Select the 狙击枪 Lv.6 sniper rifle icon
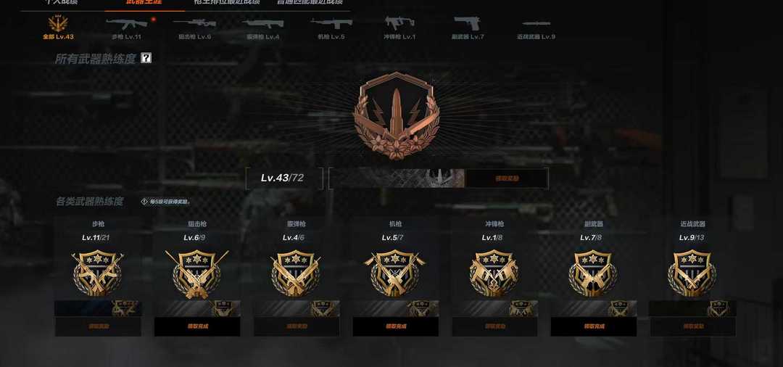The image size is (783, 367). tap(194, 23)
